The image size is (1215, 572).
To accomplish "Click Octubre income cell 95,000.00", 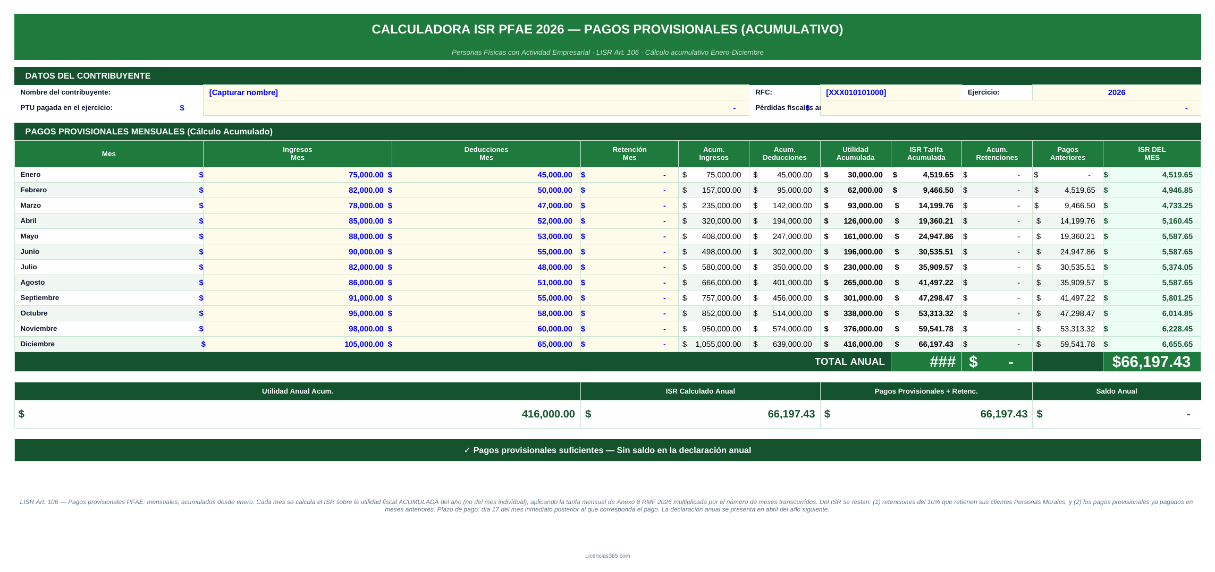I will 298,313.
